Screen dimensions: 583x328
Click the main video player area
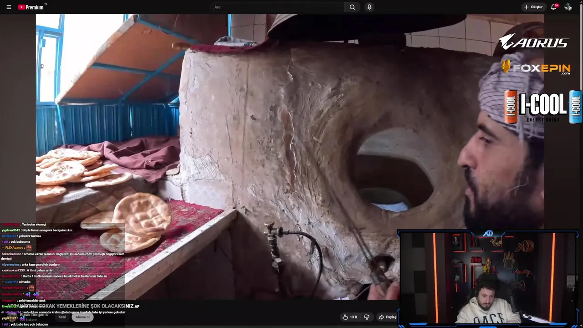290,156
